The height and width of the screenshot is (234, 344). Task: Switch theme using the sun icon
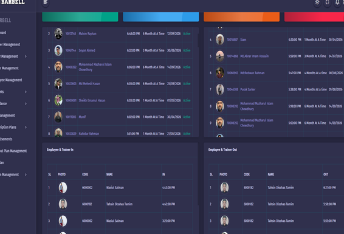click(317, 2)
